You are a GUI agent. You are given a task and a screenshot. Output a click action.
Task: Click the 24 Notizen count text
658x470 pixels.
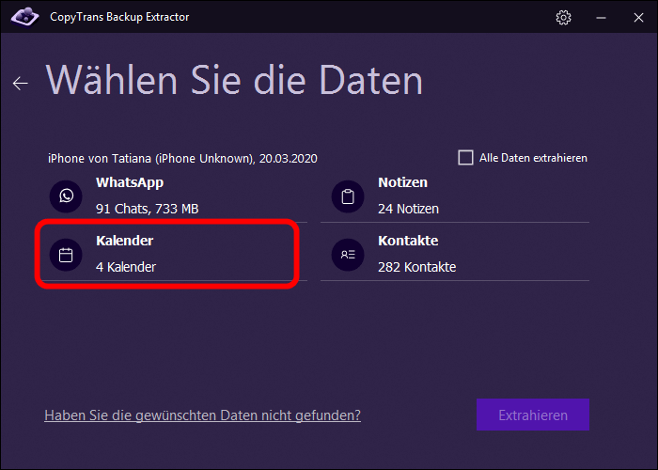[x=408, y=209]
